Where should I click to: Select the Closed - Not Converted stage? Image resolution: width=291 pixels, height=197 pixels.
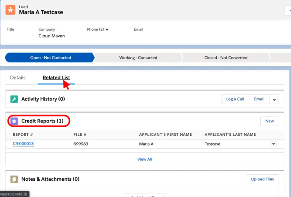click(x=226, y=57)
